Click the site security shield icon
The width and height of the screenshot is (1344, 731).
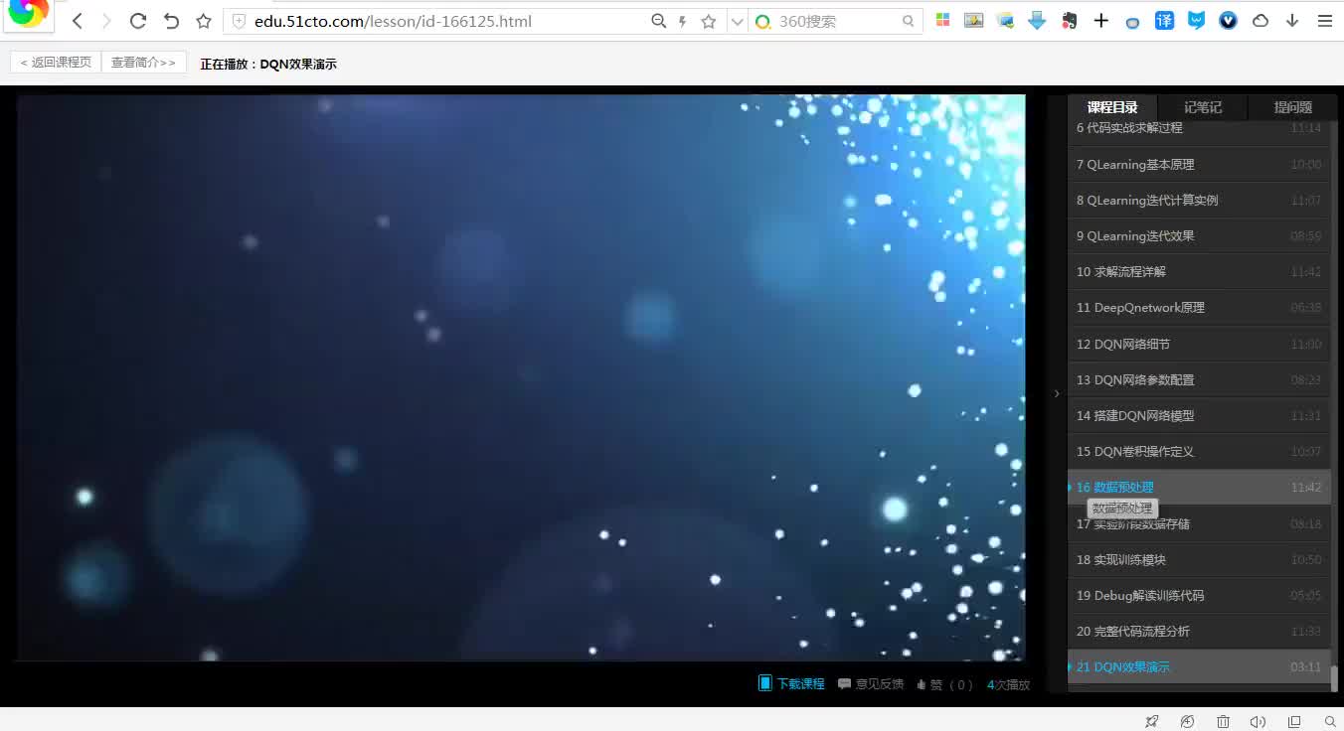tap(239, 21)
